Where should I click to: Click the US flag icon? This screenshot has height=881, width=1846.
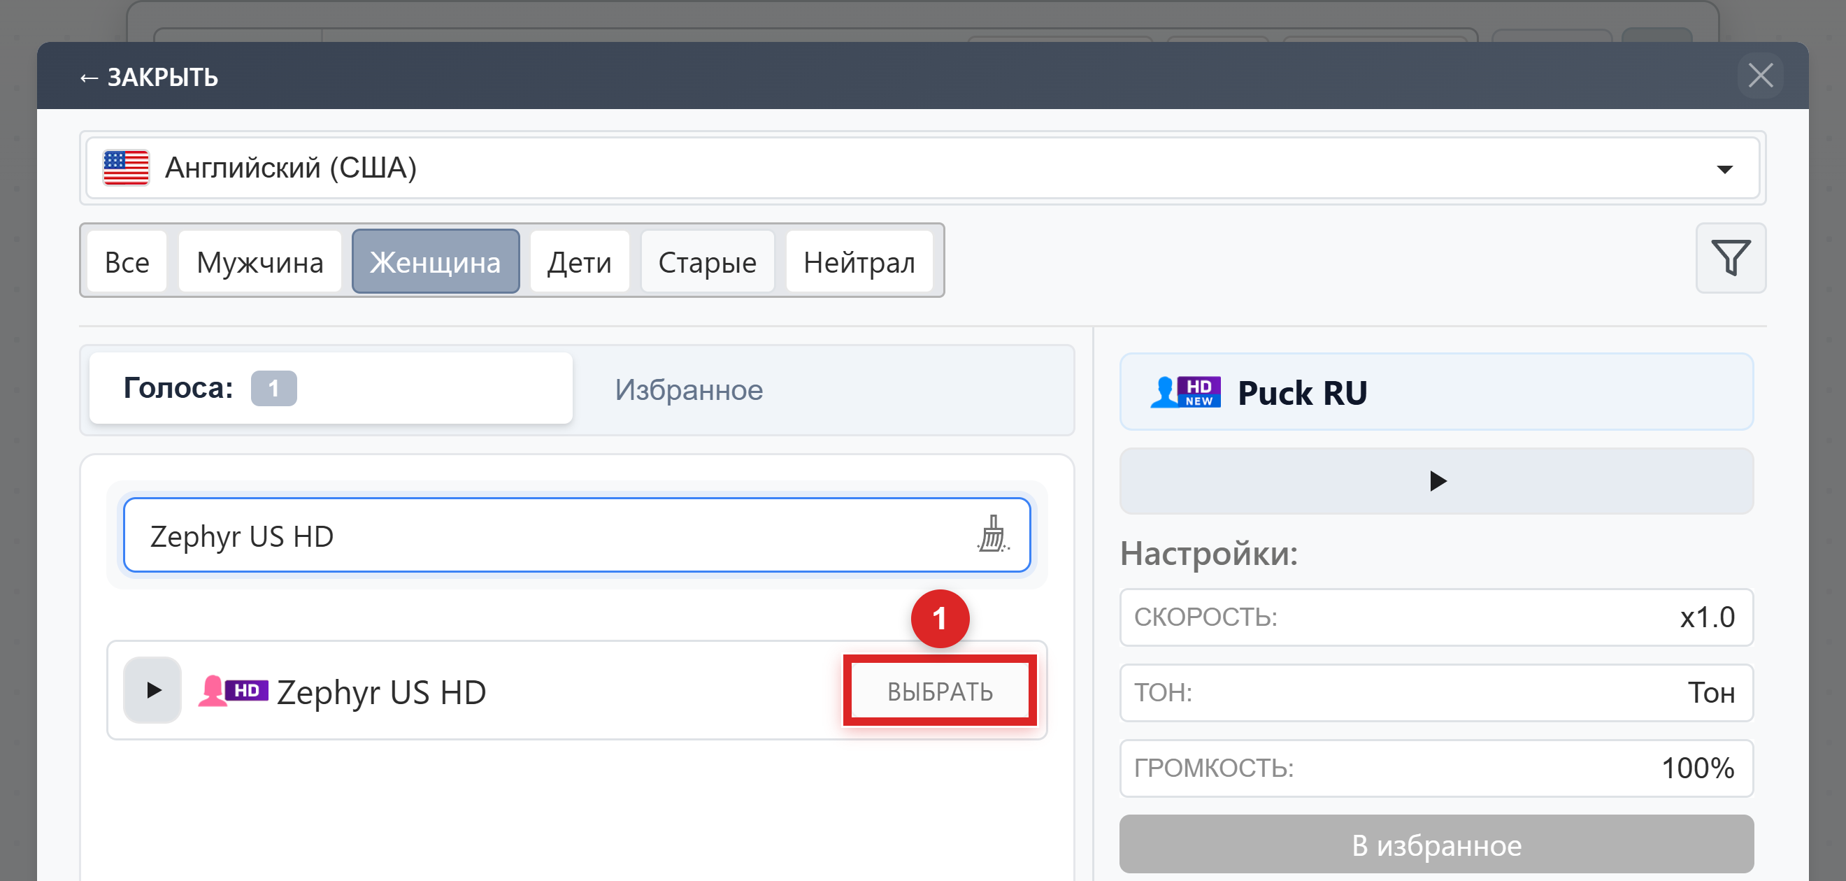coord(125,168)
